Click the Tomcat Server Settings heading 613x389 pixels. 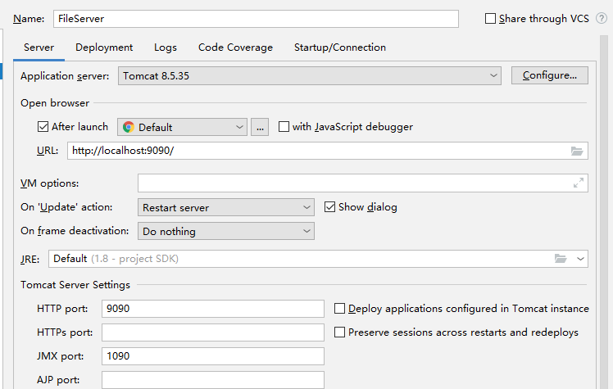[x=75, y=285]
